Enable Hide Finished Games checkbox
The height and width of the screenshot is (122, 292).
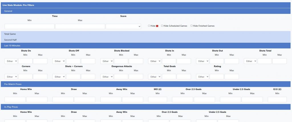[192, 26]
